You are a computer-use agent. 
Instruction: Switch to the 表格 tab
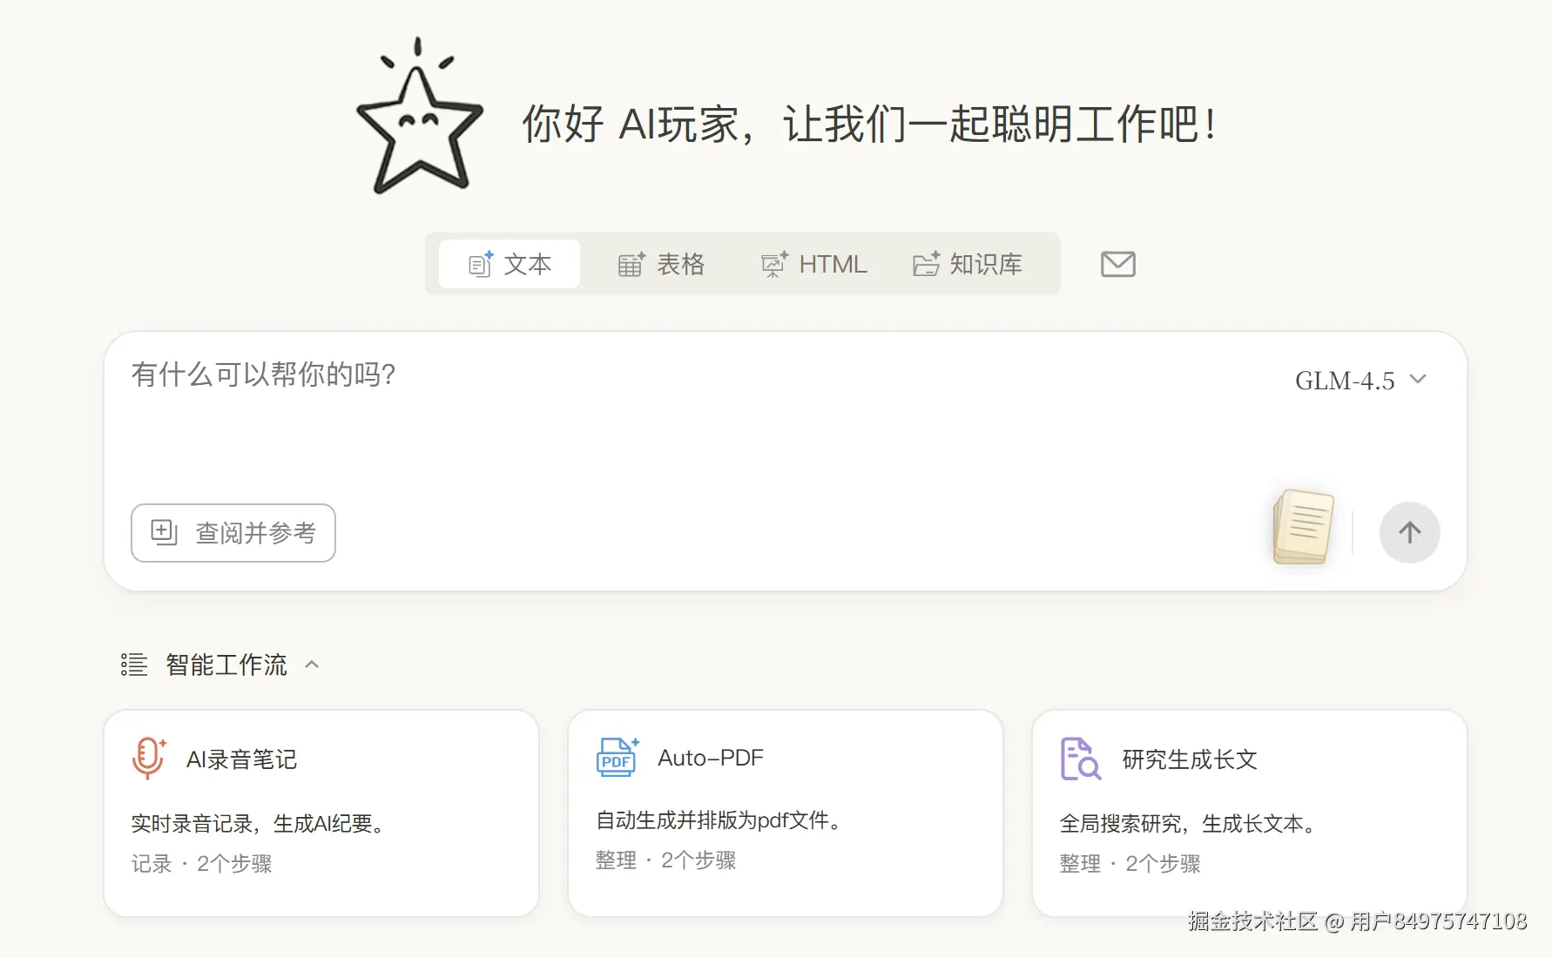click(661, 264)
